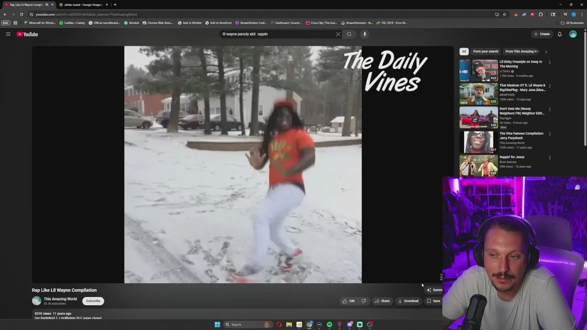Viewport: 587px width, 330px height.
Task: Open Discord from the taskbar
Action: tap(349, 324)
